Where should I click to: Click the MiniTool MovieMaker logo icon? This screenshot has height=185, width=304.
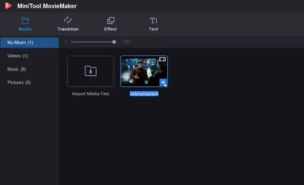(8, 6)
